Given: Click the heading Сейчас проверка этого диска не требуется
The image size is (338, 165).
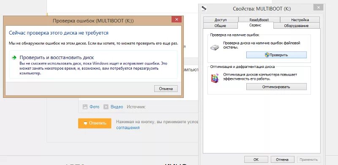Looking at the screenshot, I should [59, 33].
